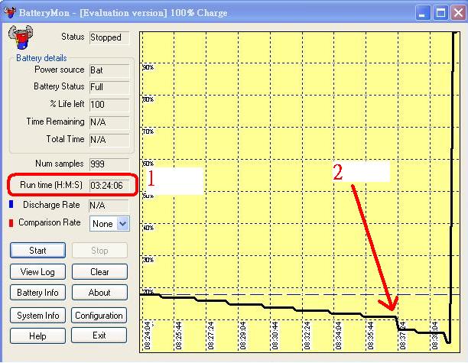Click the Total Time N/A field
The height and width of the screenshot is (363, 468).
pos(109,140)
